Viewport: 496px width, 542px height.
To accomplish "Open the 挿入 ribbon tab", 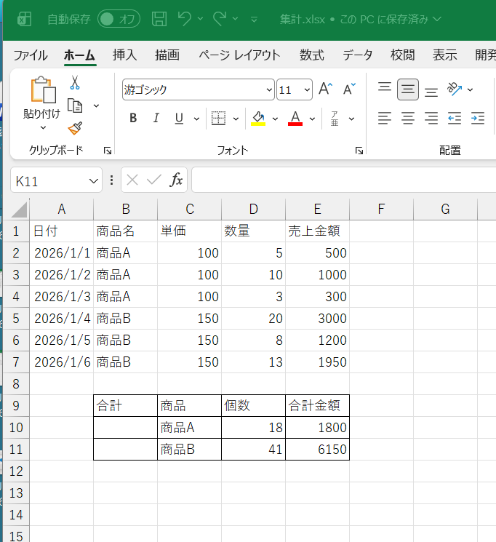I will [124, 55].
